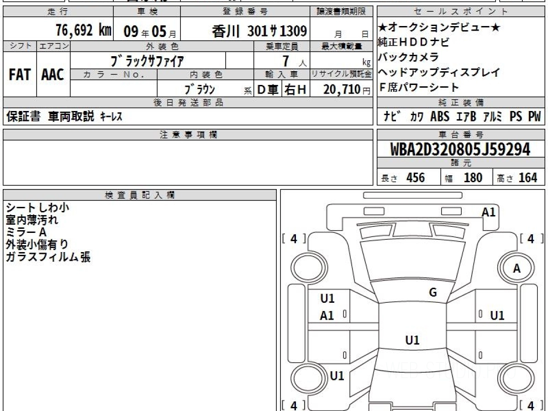Select the 右H steering value
Screen dimensions: 548x411
296,90
